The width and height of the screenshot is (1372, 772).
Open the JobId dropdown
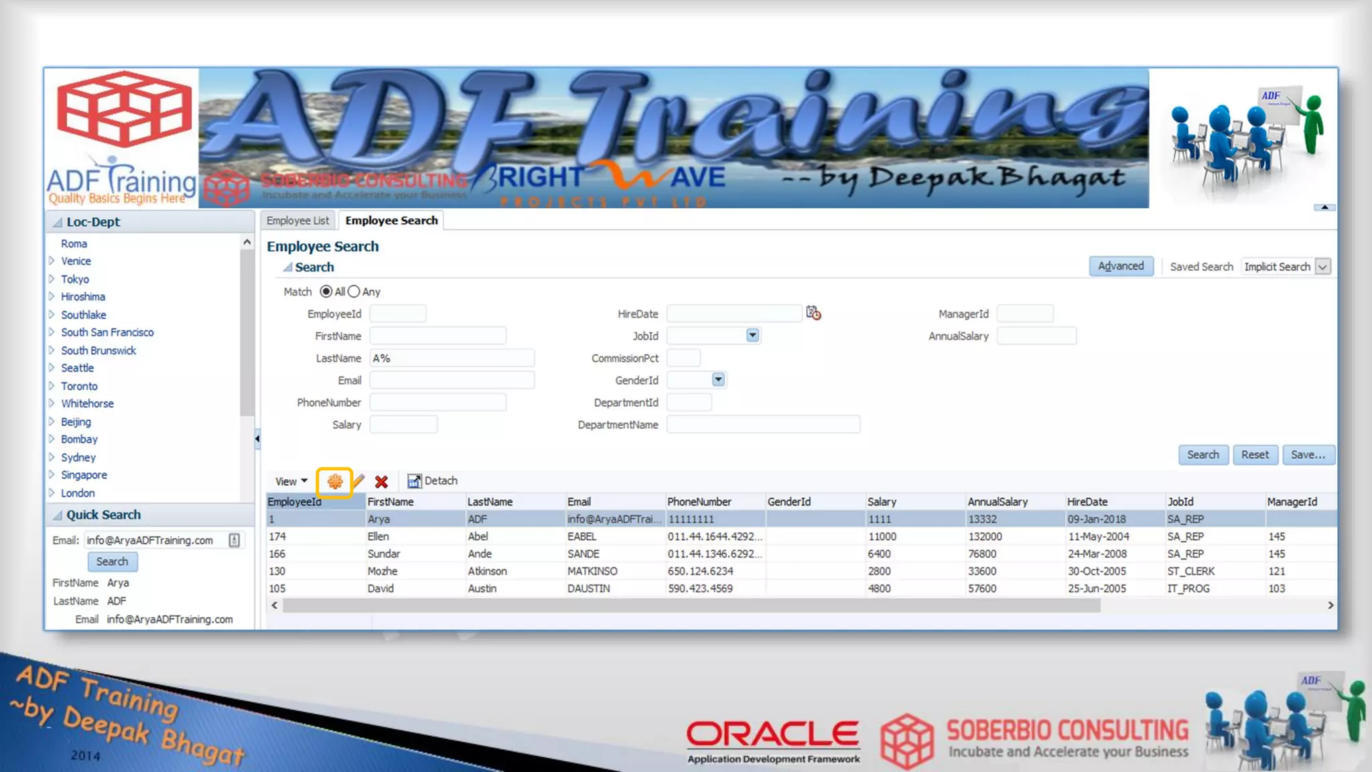(x=752, y=335)
